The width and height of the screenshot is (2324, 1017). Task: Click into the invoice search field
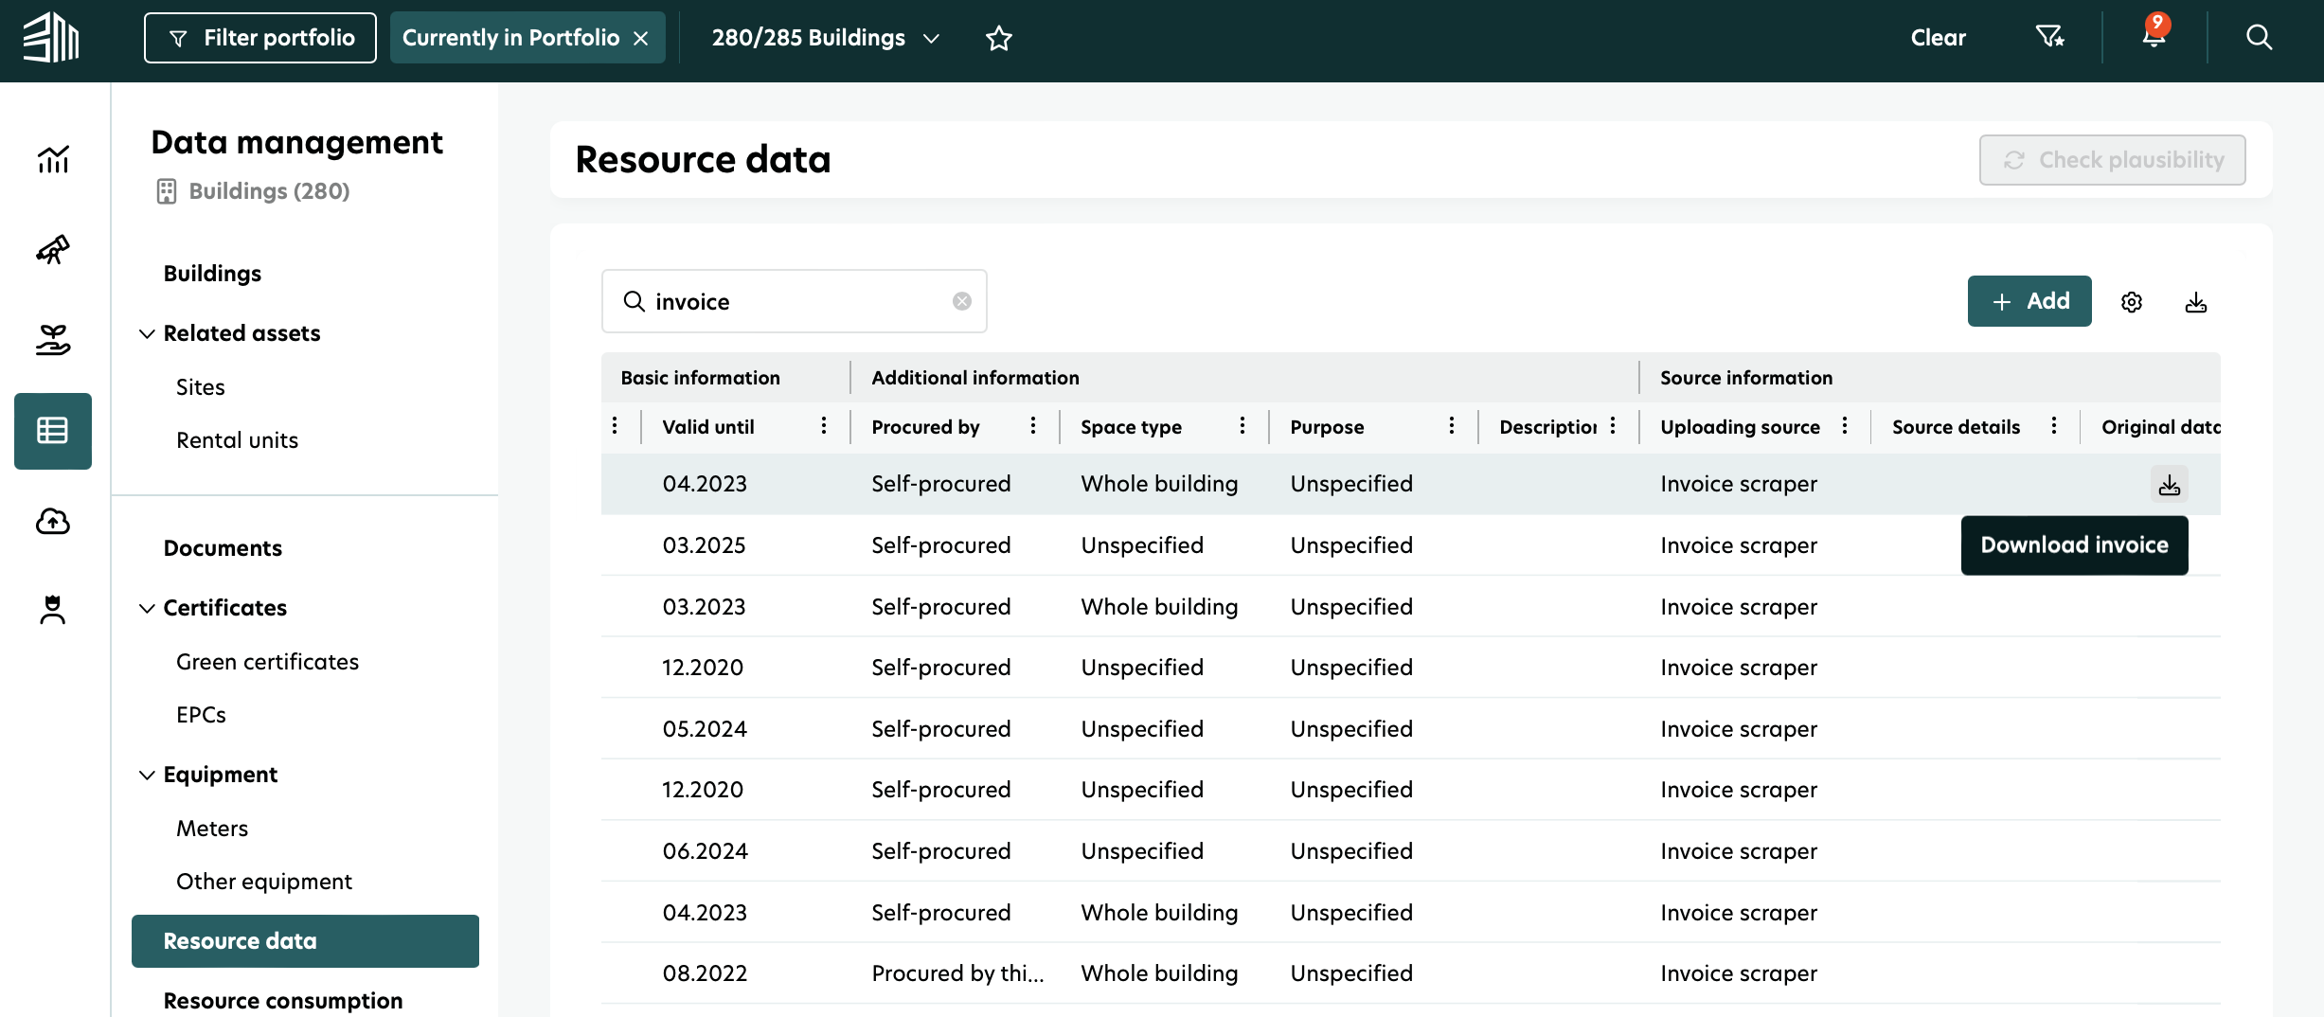coord(796,301)
